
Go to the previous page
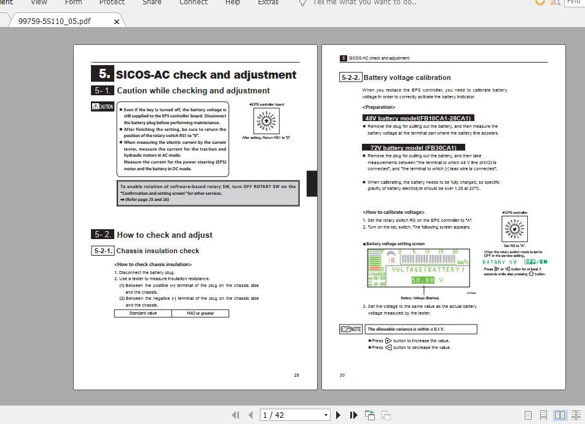click(250, 415)
